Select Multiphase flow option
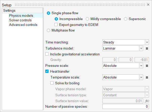 pos(49,30)
